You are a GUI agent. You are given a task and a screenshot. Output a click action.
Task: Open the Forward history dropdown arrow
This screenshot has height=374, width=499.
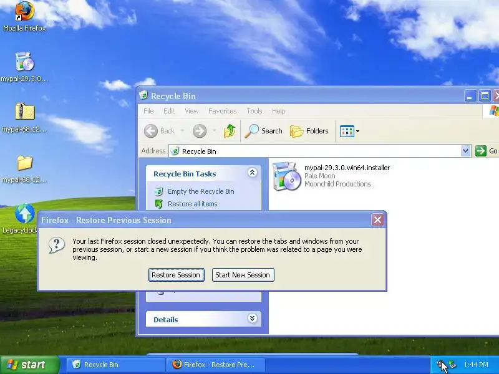point(214,131)
